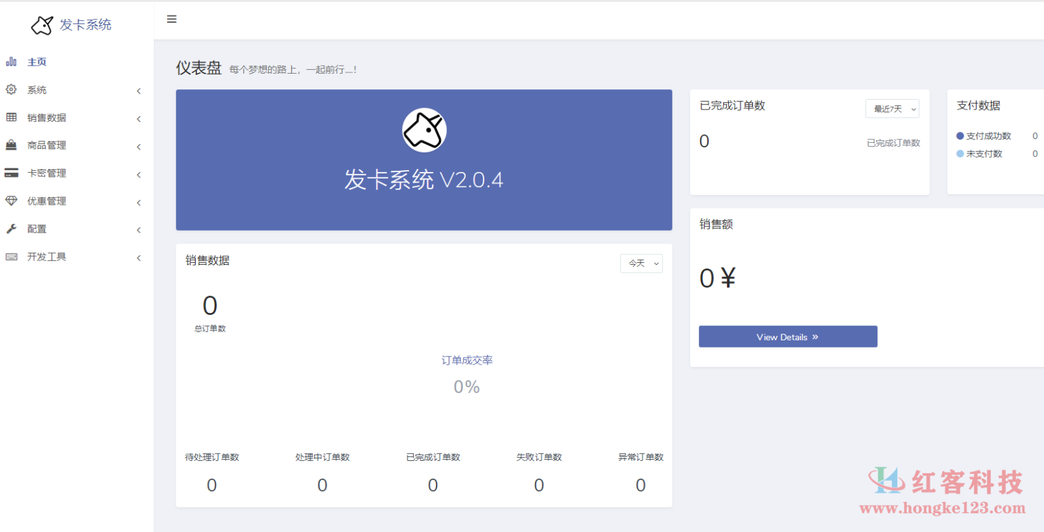Click the diamond icon for 优惠管理

coord(11,201)
